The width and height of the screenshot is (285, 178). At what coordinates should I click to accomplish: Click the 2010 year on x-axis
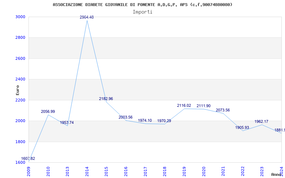coord(48,170)
